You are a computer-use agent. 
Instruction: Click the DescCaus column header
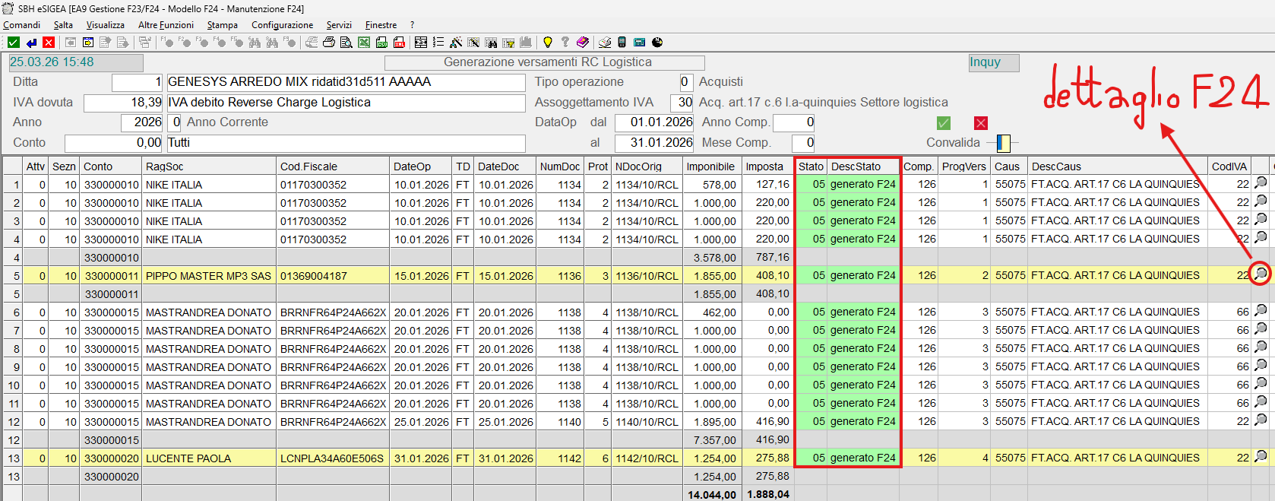[1117, 166]
